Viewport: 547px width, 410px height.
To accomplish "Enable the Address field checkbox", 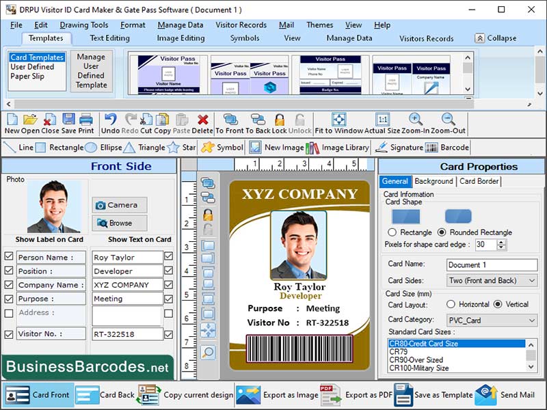I will [8, 314].
